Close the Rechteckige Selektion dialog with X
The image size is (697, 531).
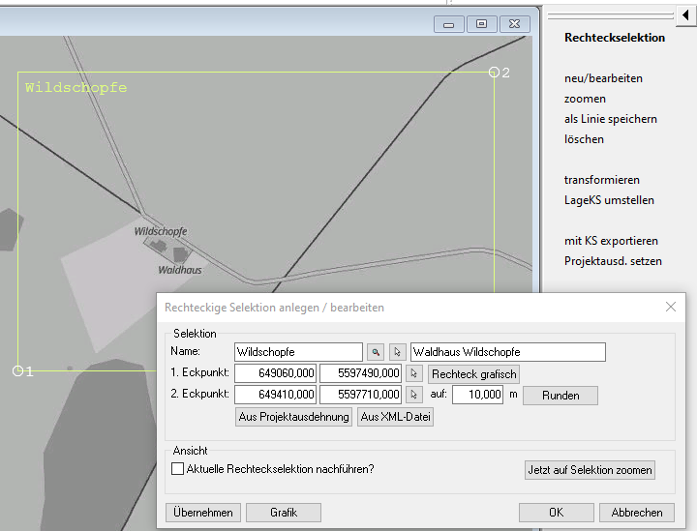point(671,307)
